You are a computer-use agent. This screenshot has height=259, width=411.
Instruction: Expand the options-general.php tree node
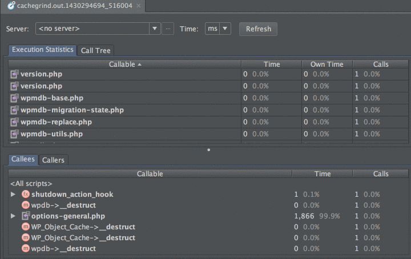tap(13, 216)
